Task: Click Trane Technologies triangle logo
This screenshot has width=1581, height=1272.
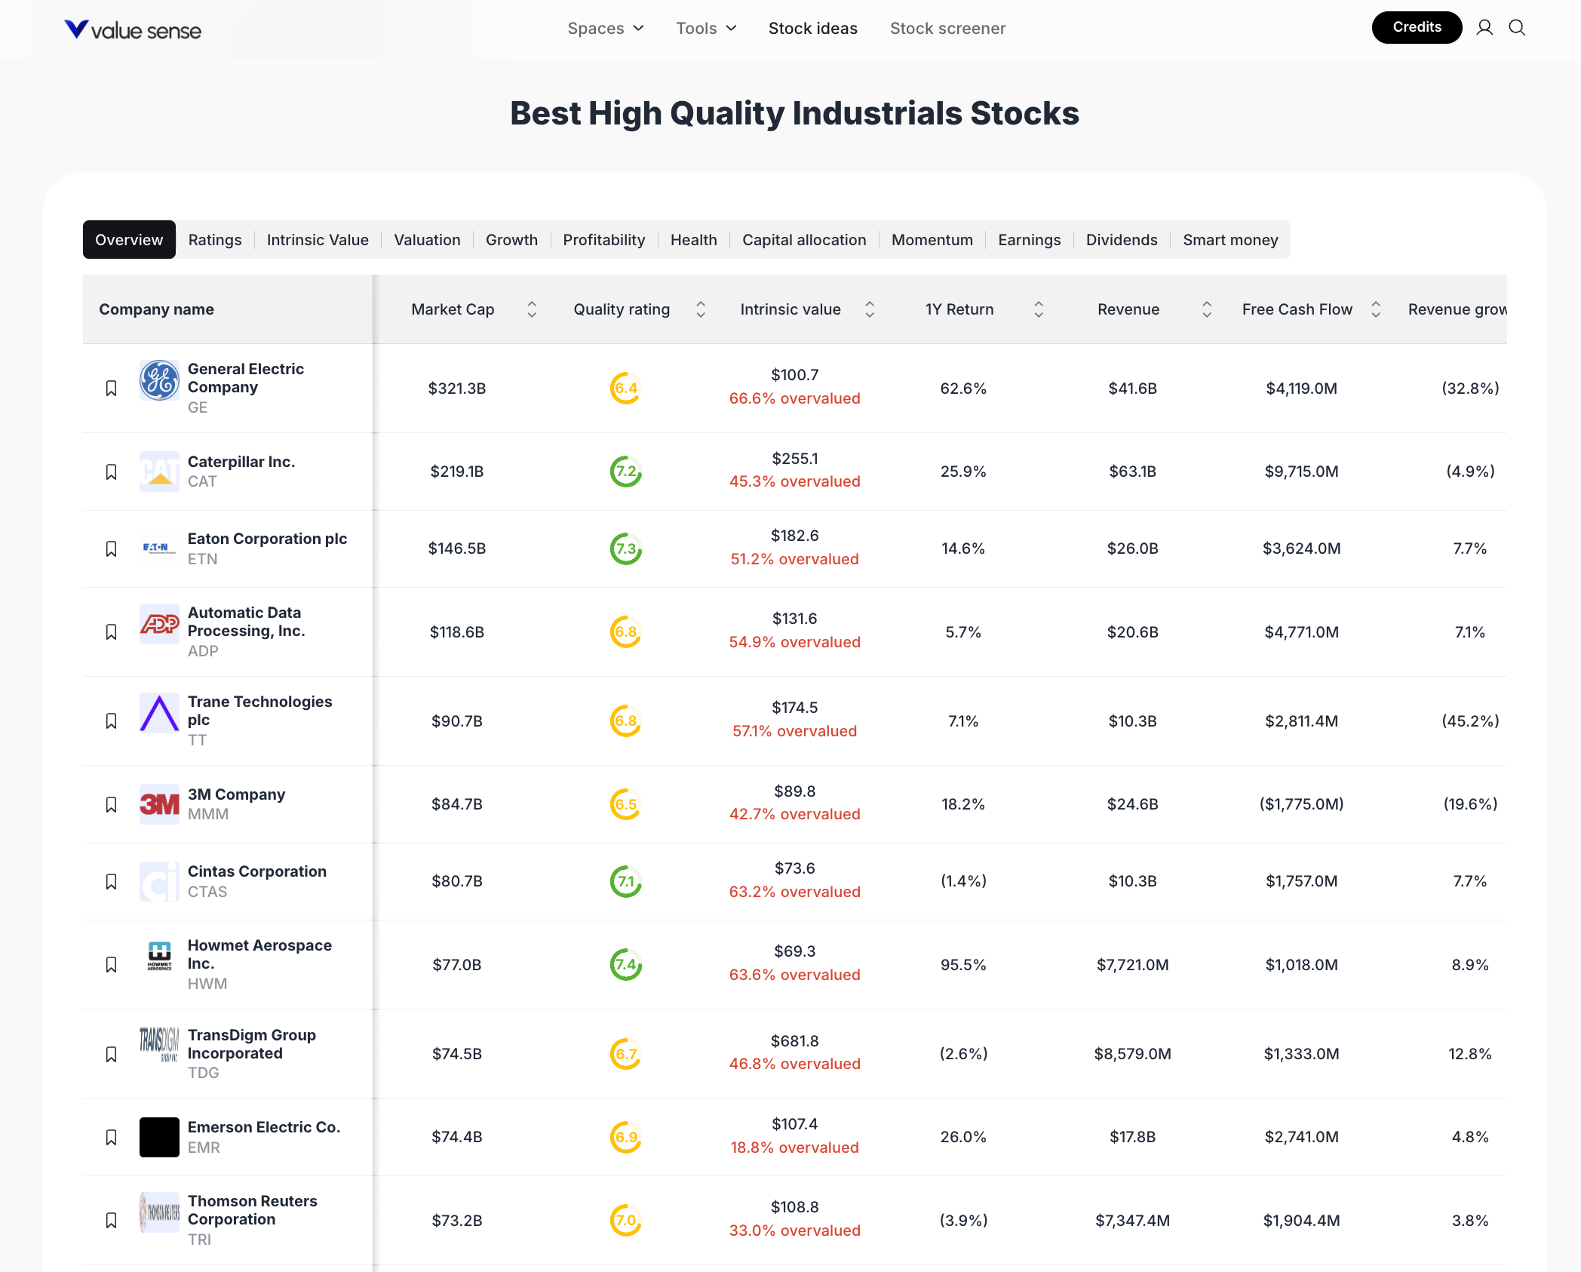Action: click(159, 713)
